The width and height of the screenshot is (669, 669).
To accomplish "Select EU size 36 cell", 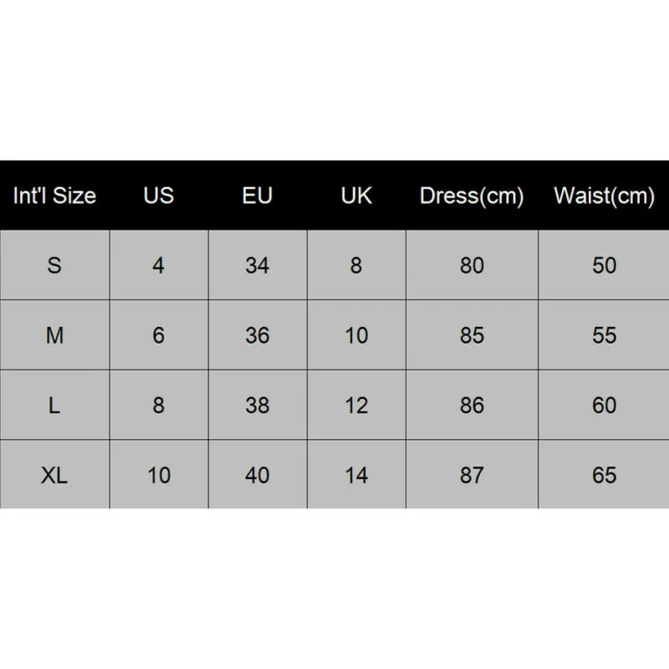I will [258, 335].
